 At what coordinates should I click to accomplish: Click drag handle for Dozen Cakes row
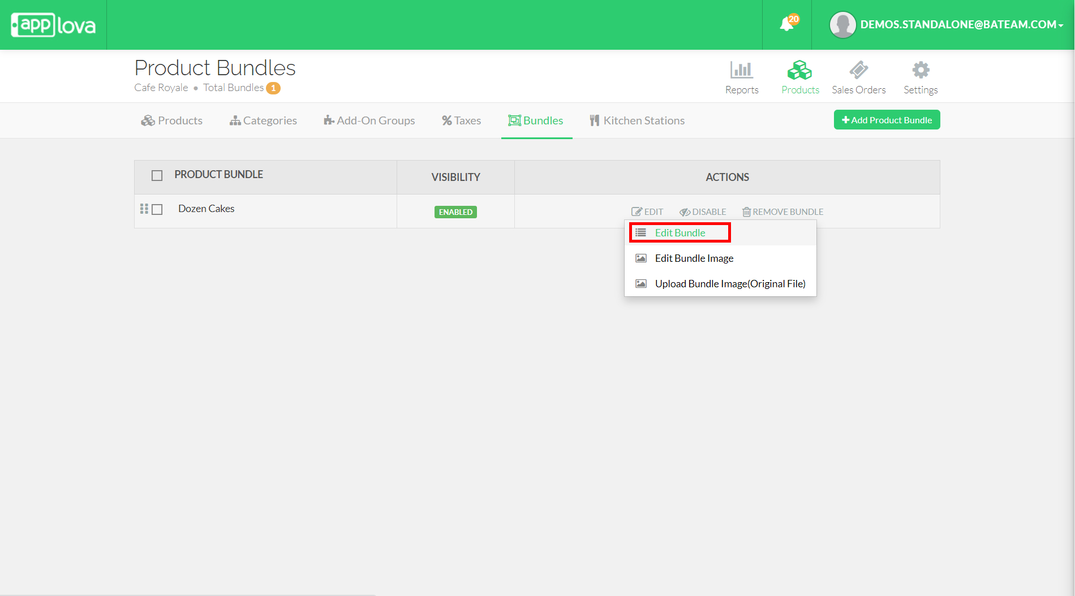tap(144, 209)
